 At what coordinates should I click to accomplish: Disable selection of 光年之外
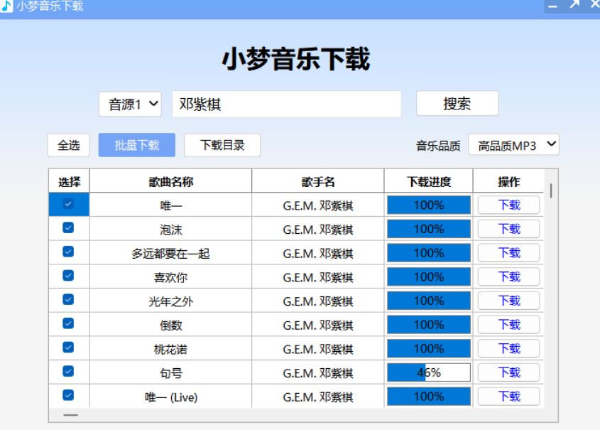(67, 301)
